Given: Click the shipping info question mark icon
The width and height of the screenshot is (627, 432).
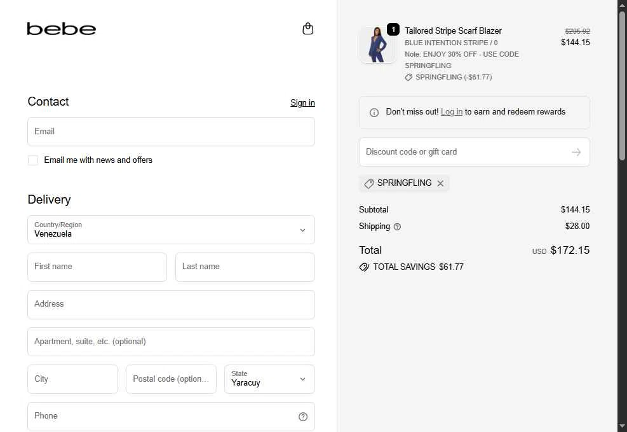Looking at the screenshot, I should pos(397,226).
